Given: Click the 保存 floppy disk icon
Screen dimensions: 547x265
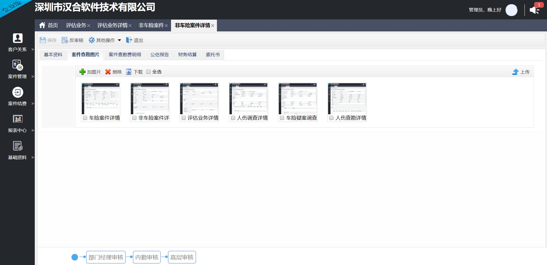Looking at the screenshot, I should [x=43, y=40].
